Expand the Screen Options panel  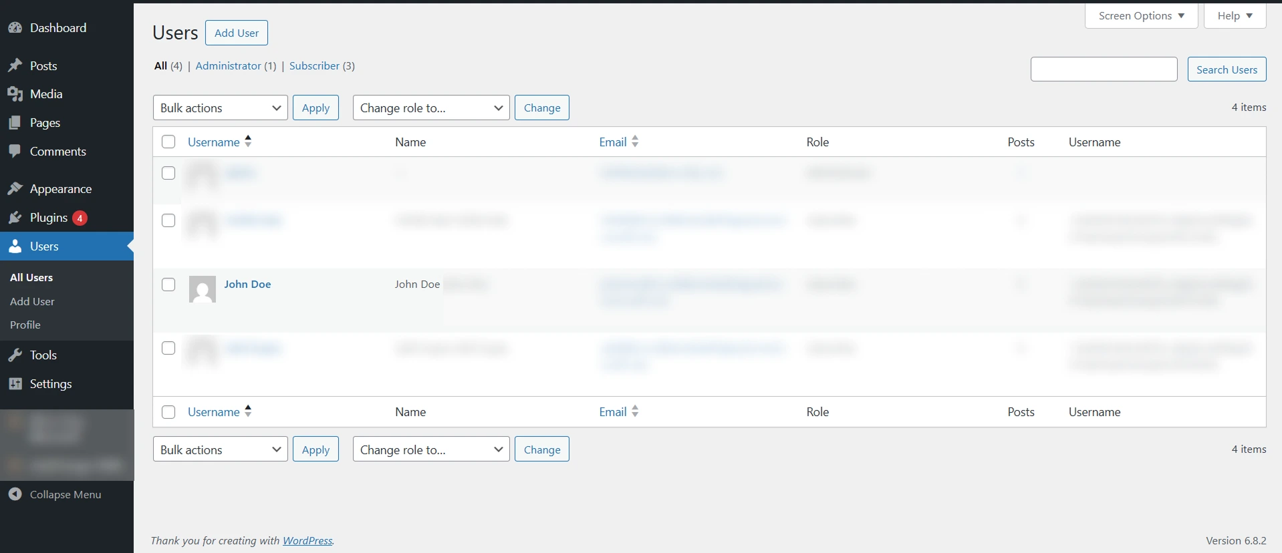pos(1142,15)
